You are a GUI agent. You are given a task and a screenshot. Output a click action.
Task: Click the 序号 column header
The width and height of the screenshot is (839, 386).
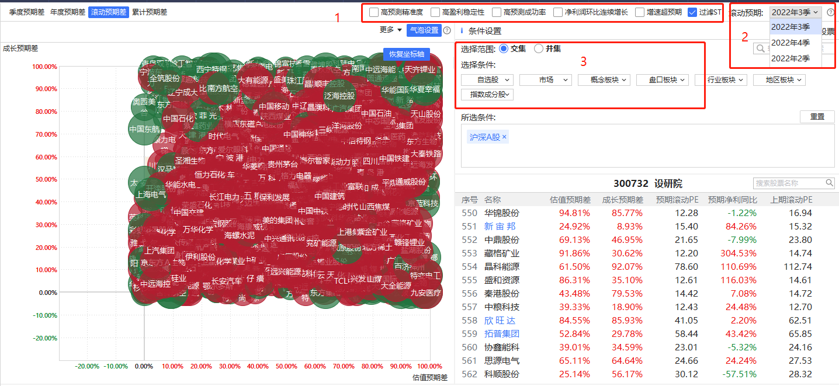click(469, 200)
